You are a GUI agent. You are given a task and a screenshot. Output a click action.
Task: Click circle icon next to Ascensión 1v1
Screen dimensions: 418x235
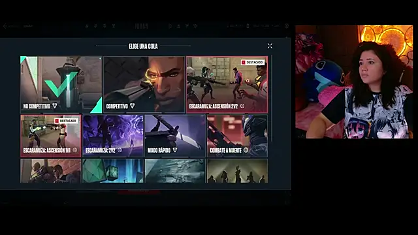pos(75,150)
